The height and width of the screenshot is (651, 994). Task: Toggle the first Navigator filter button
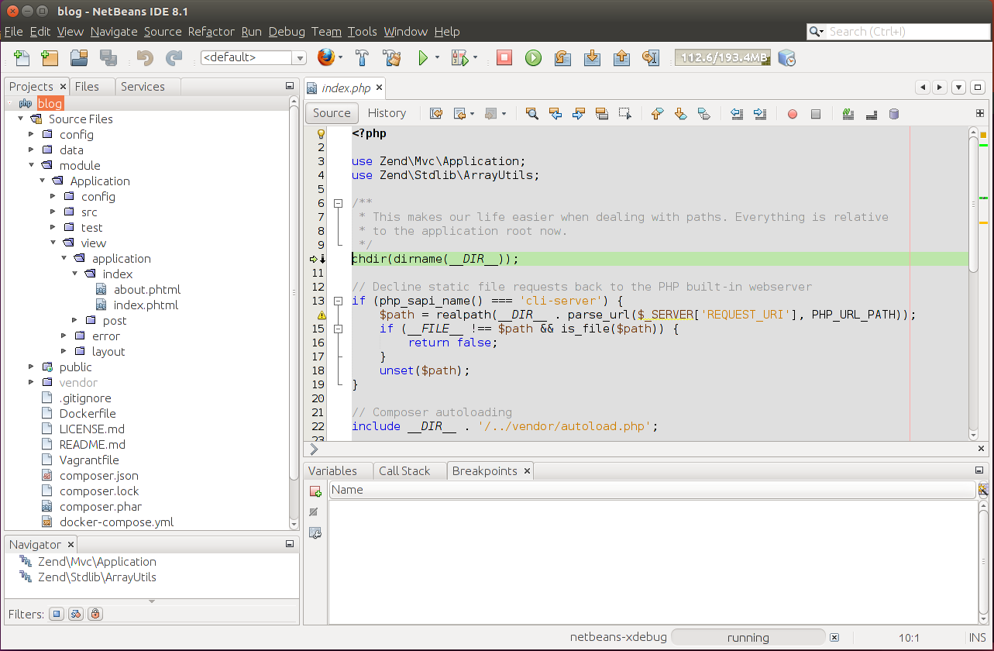tap(56, 614)
